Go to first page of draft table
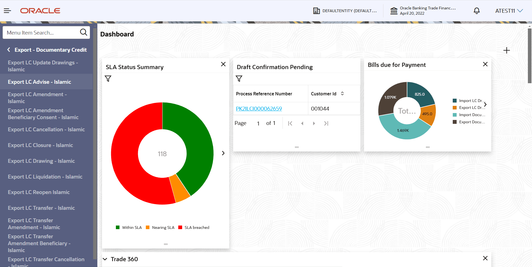Screen dimensions: 532x267 tap(290, 123)
